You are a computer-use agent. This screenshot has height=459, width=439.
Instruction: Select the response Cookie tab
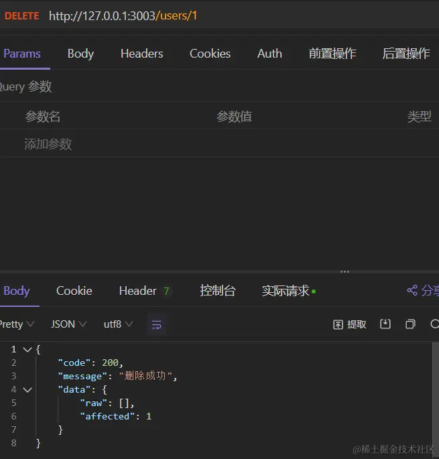74,291
